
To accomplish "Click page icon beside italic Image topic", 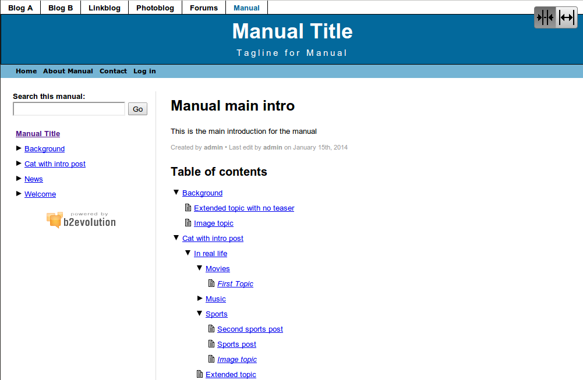I will [x=211, y=359].
